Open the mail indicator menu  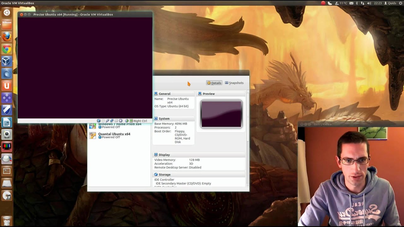point(351,3)
